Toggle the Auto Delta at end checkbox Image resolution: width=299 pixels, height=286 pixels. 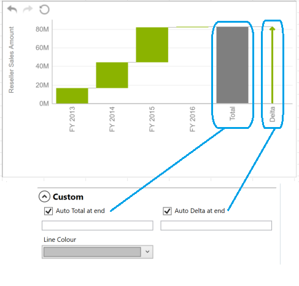coord(167,211)
